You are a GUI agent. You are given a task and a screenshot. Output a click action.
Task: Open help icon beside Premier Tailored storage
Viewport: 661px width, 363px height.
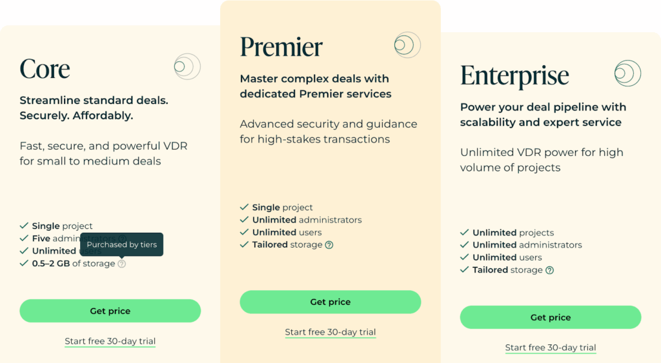(x=329, y=245)
